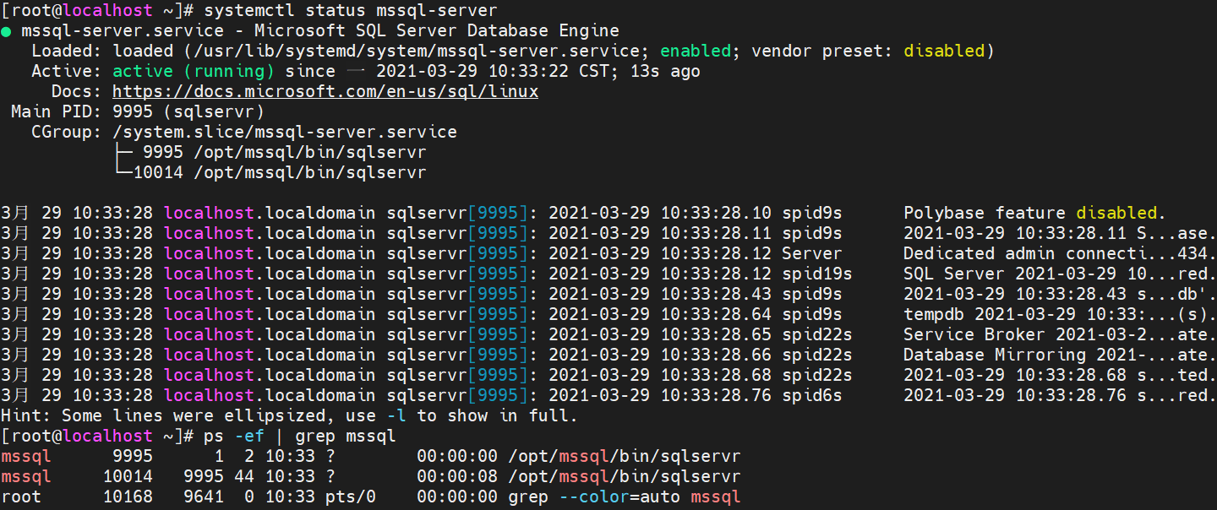
Task: Click PID 10168 in the ps output
Action: click(x=128, y=496)
